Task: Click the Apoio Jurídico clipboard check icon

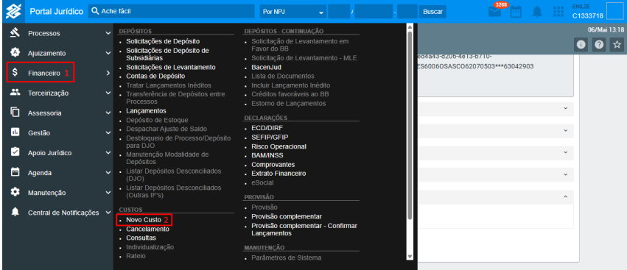Action: [x=15, y=152]
